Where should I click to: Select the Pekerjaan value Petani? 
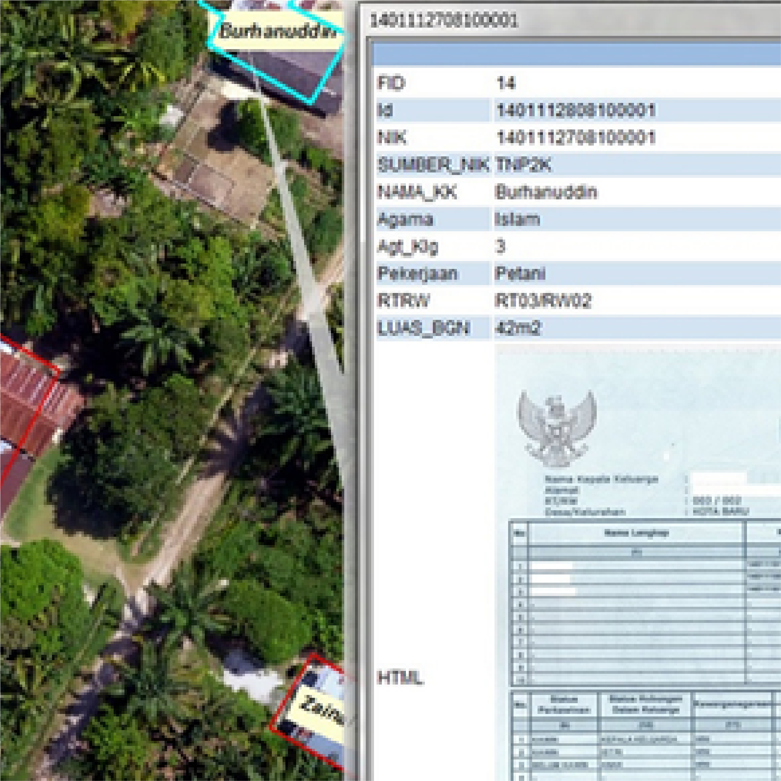pos(520,274)
